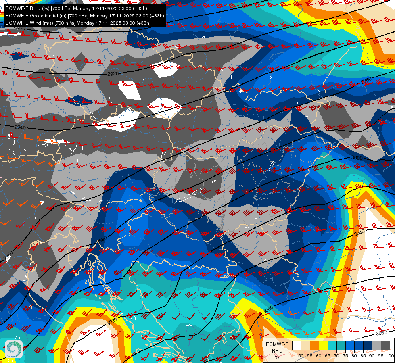This screenshot has width=395, height=363.
Task: Click the legend tick label 85
Action: [x=363, y=356]
